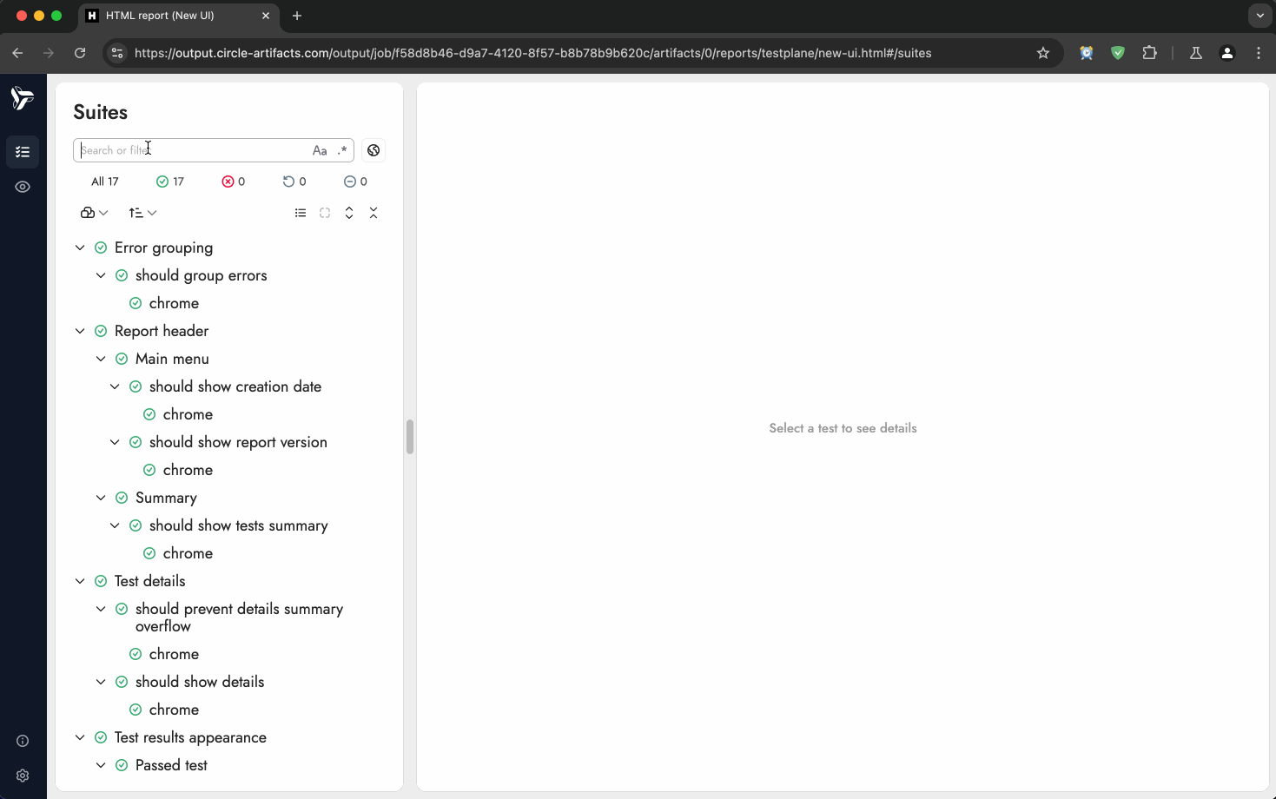1276x799 pixels.
Task: Collapse the Report header suite
Action: tap(80, 331)
